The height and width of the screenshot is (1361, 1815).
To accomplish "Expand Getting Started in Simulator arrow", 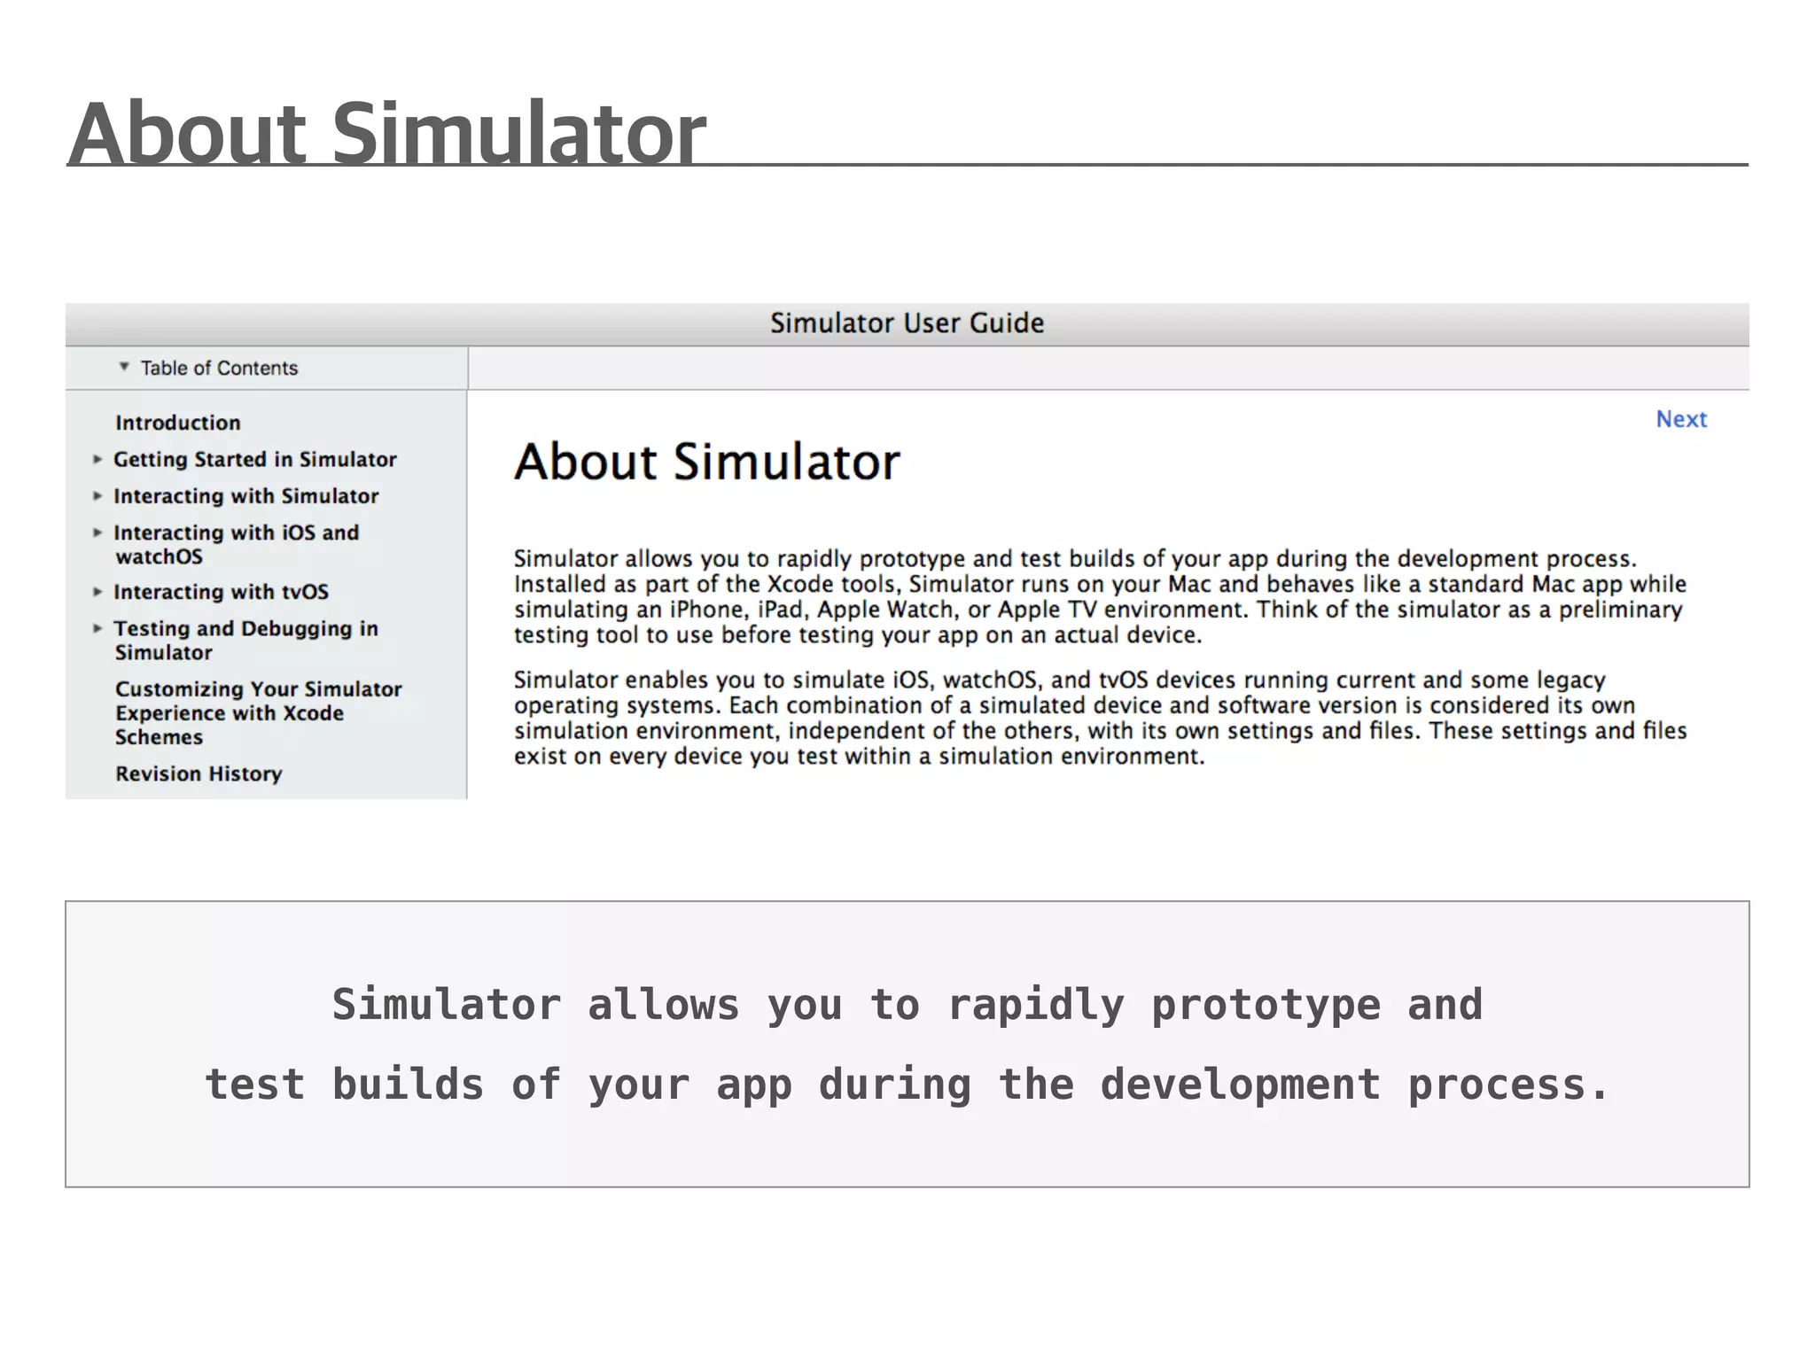I will point(97,459).
